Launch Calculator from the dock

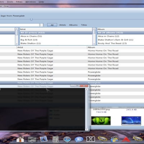pos(55,139)
